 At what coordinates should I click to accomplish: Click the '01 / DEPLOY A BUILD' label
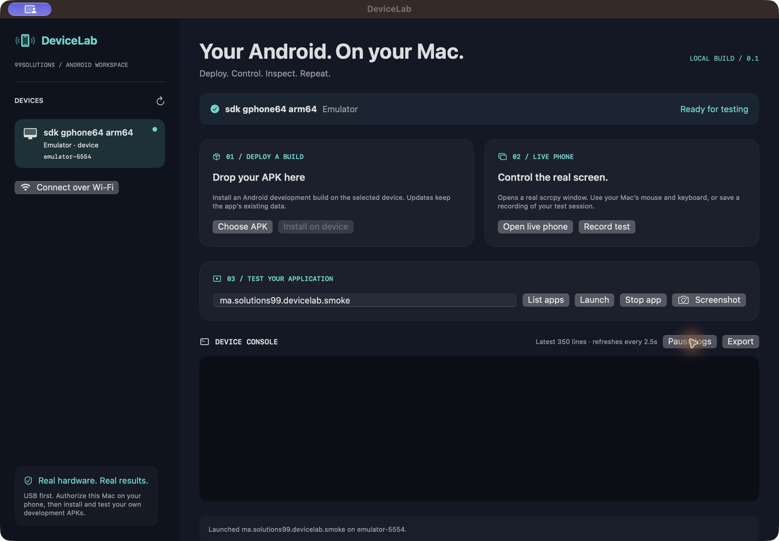click(265, 157)
